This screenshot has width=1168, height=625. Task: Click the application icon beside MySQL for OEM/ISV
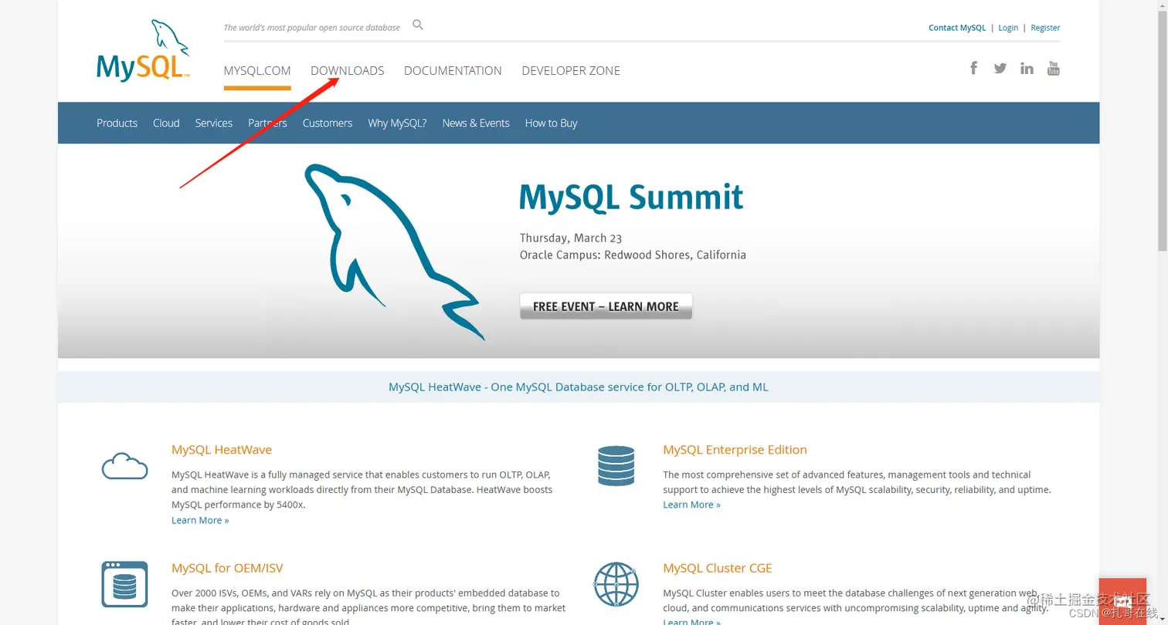[x=124, y=584]
